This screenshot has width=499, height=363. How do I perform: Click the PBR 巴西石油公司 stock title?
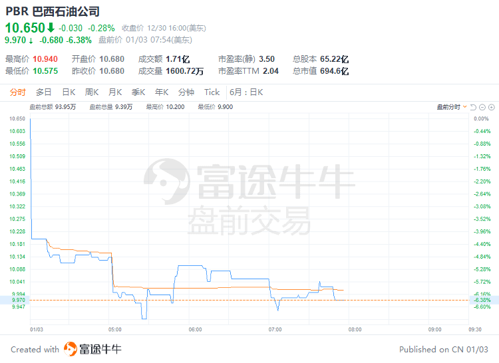click(53, 11)
